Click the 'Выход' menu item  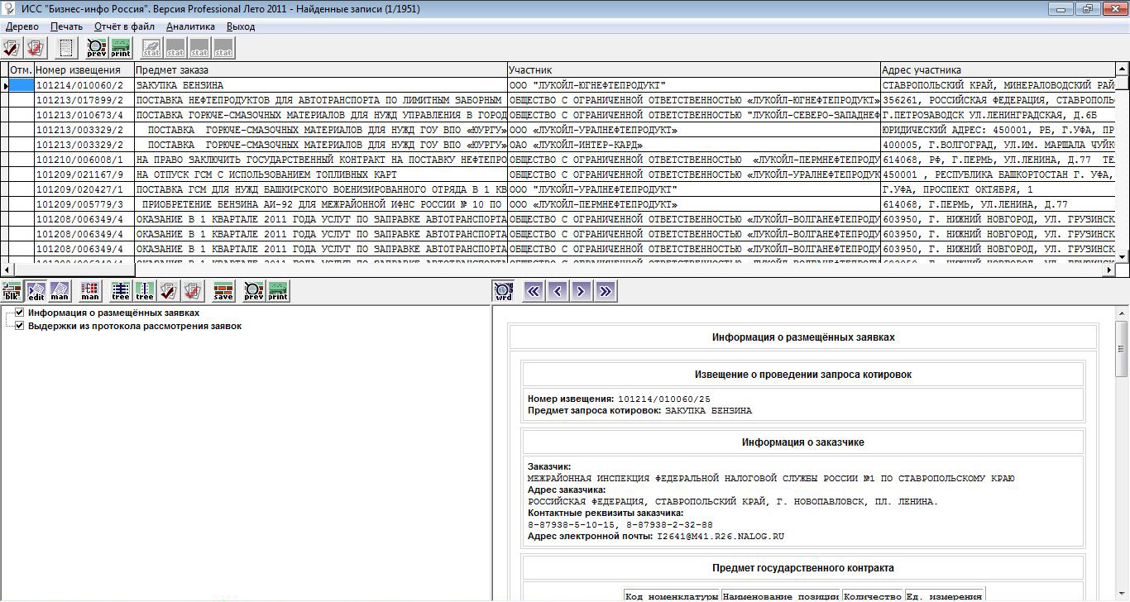241,26
